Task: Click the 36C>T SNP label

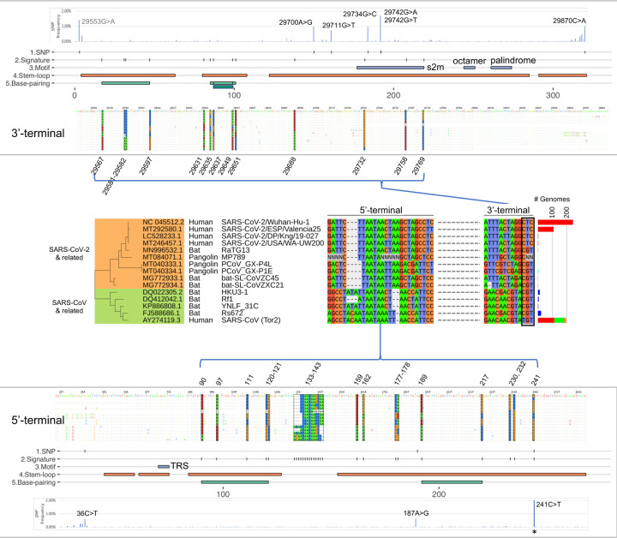Action: [x=87, y=514]
